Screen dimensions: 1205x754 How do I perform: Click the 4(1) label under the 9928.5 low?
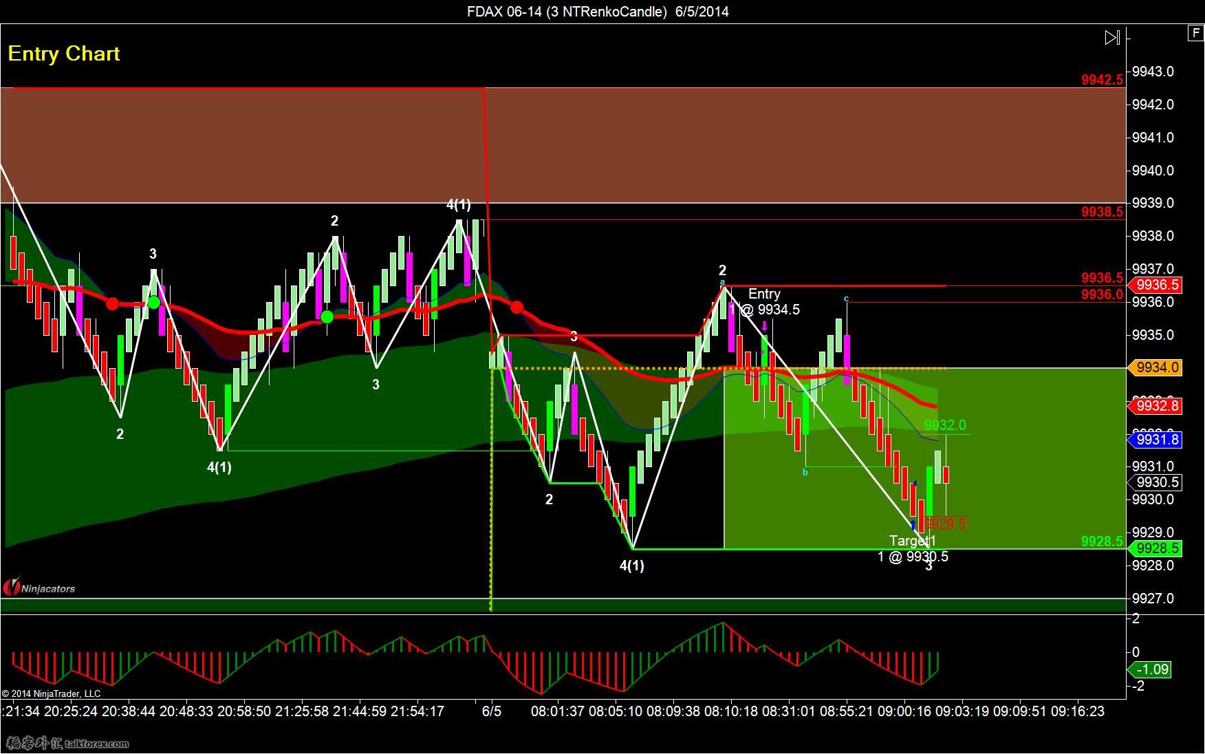tap(632, 566)
